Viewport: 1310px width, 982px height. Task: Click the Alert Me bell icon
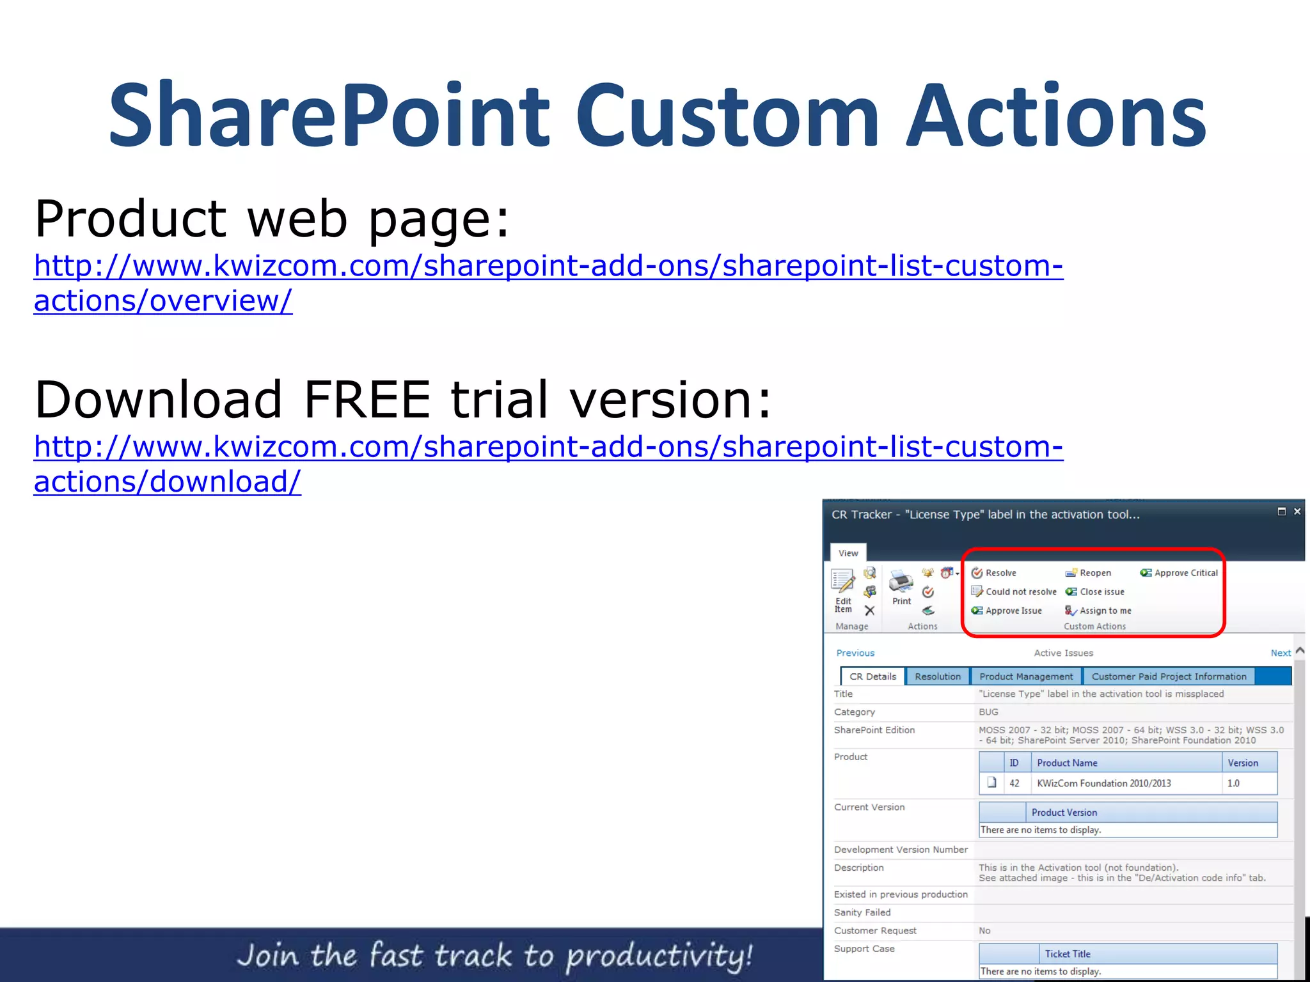coord(928,573)
